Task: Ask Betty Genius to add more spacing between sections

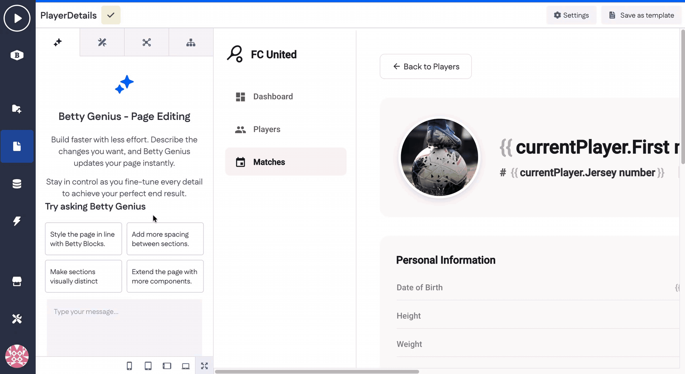Action: coord(165,239)
